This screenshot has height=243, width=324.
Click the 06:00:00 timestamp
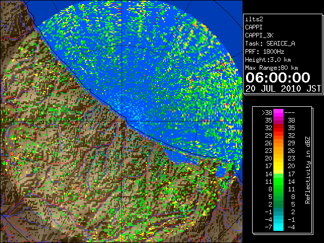278,77
